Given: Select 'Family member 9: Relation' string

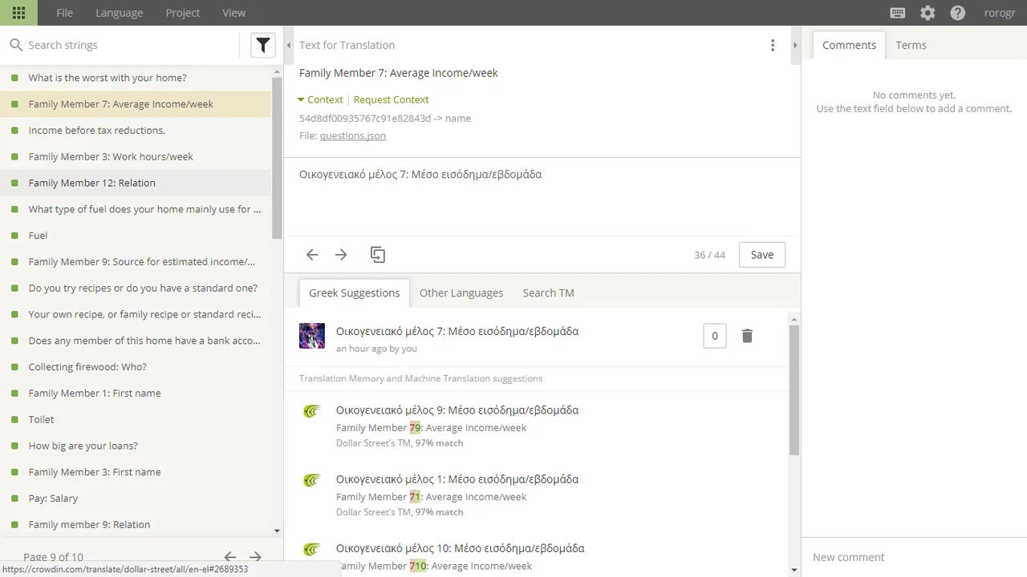Looking at the screenshot, I should pyautogui.click(x=136, y=524).
